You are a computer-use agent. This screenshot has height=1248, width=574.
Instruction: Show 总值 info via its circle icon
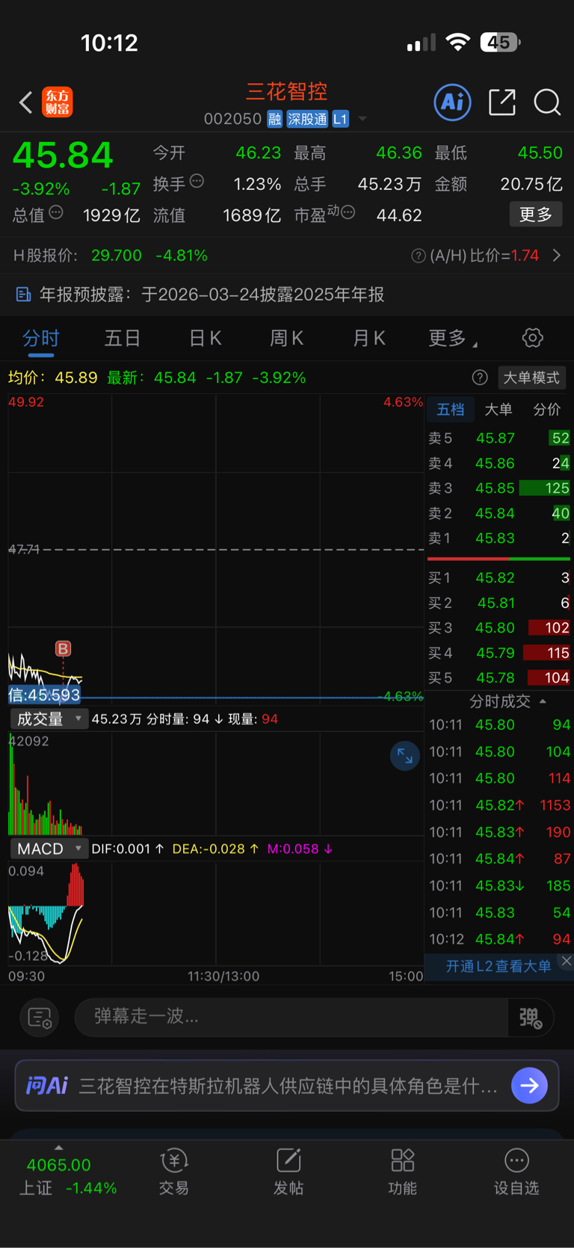(56, 213)
